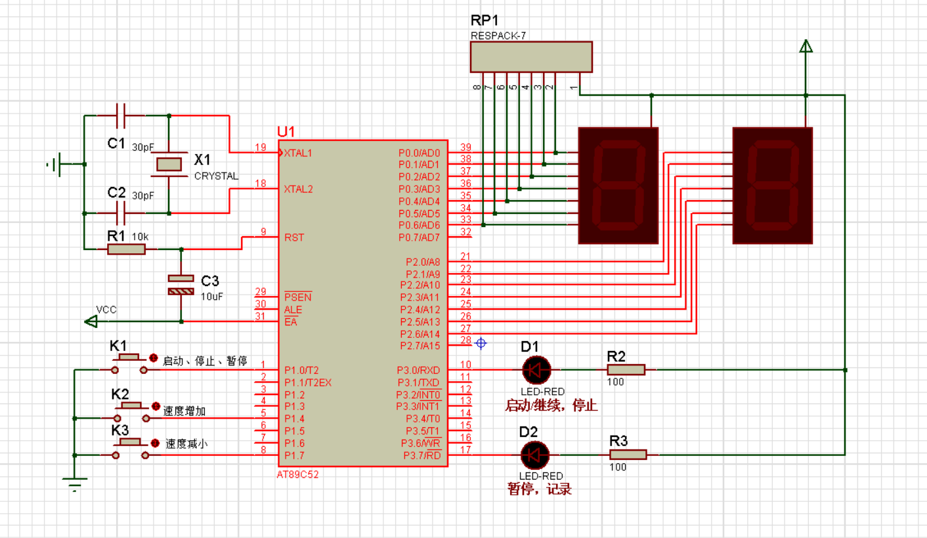This screenshot has height=538, width=927.
Task: Toggle K2 button red latch dot
Action: [x=156, y=406]
